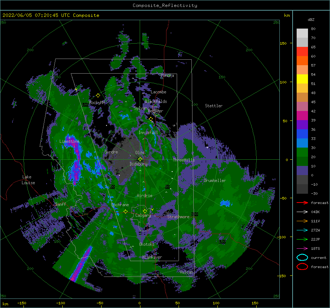Click the Strathmore city label
The width and height of the screenshot is (330, 308).
[178, 217]
